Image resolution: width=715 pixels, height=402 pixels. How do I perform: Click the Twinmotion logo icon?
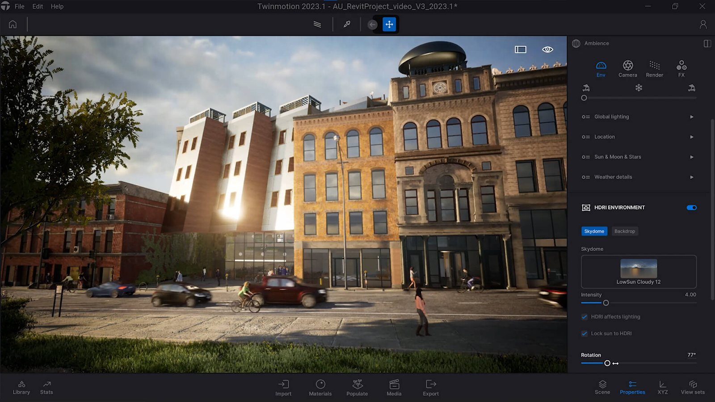pyautogui.click(x=5, y=6)
